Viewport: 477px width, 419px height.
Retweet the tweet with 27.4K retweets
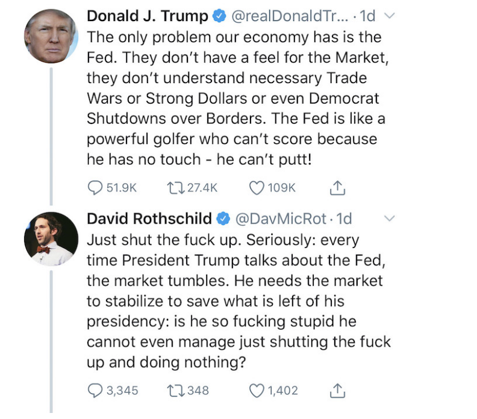click(173, 188)
